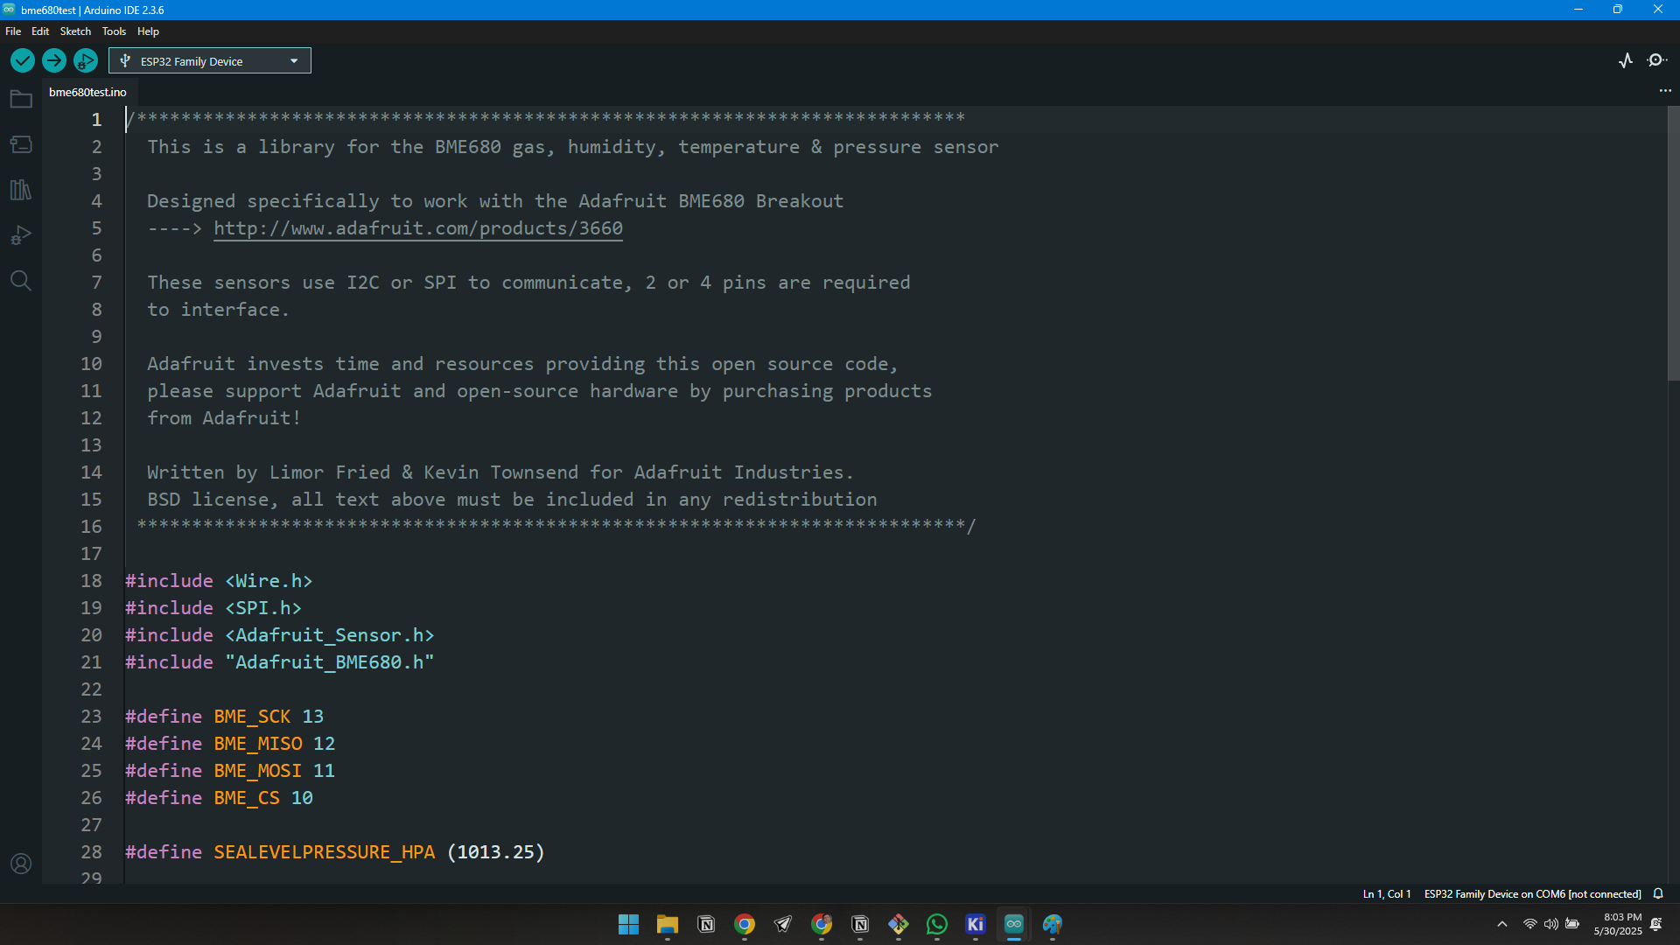Open Telegram from the taskbar
1680x945 pixels.
click(x=783, y=924)
